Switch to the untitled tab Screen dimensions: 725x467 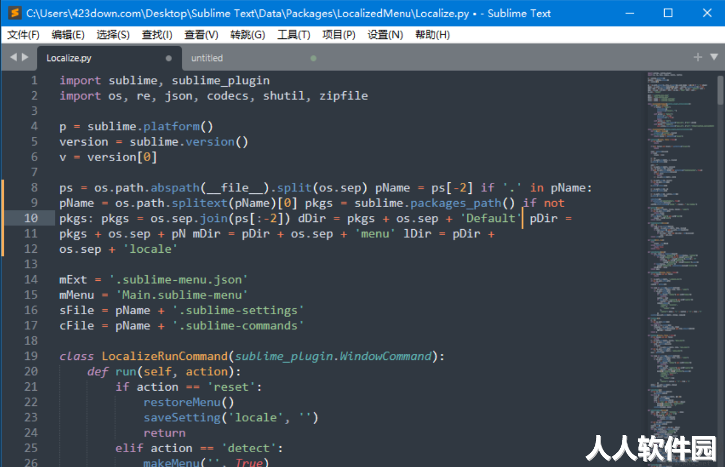(253, 58)
